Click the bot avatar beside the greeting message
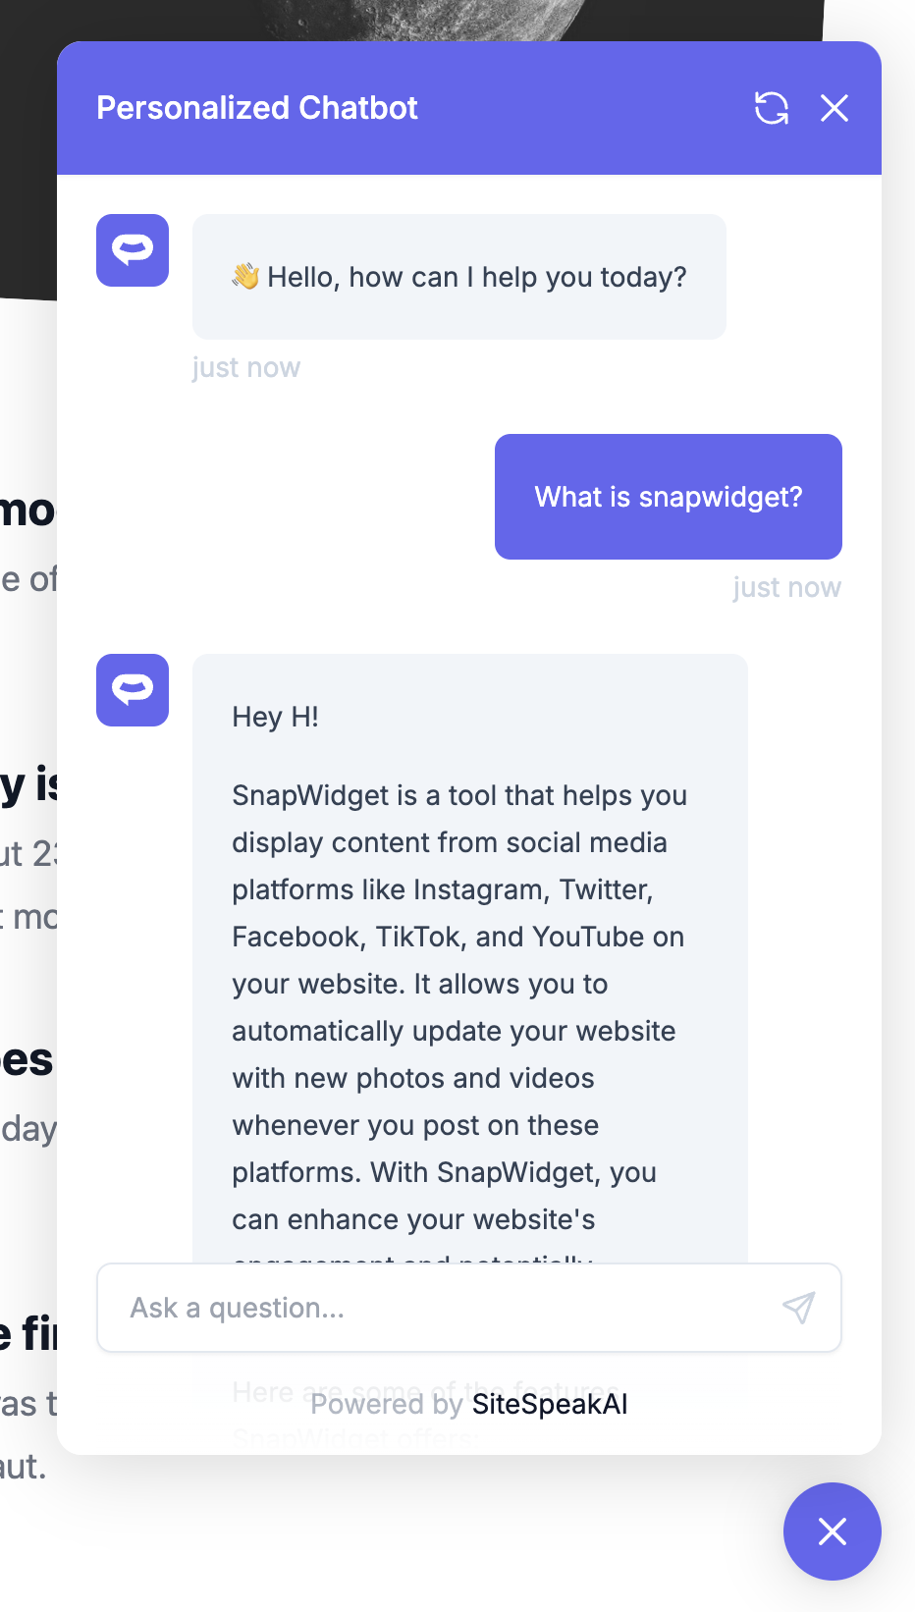Screen dimensions: 915x1612 point(133,250)
